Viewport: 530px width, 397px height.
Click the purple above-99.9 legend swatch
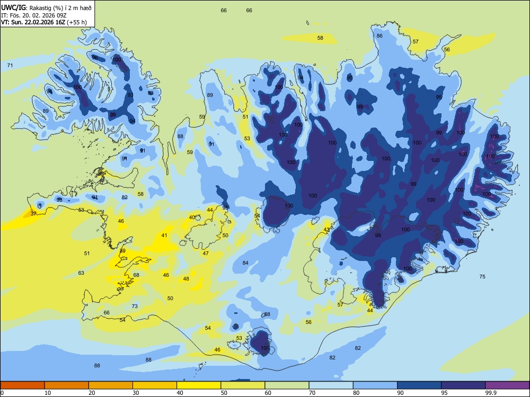[x=507, y=385]
